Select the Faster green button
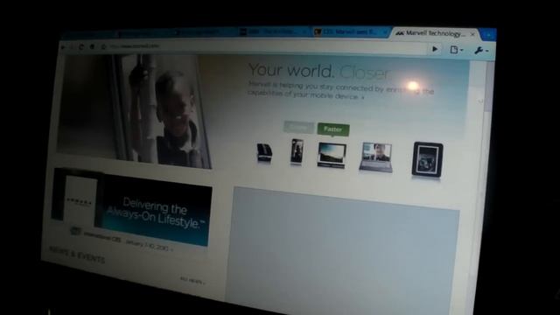This screenshot has width=560, height=315. 332,129
